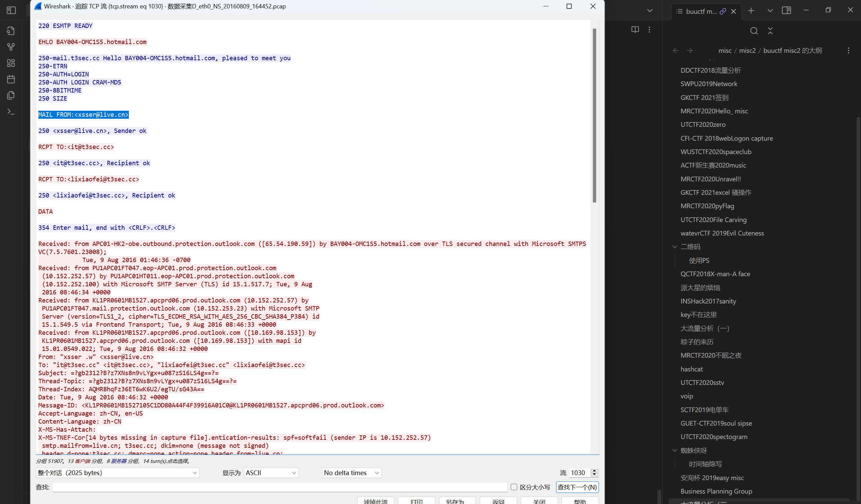
Task: Click the canvas grid icon in the ribbon
Action: click(x=11, y=63)
